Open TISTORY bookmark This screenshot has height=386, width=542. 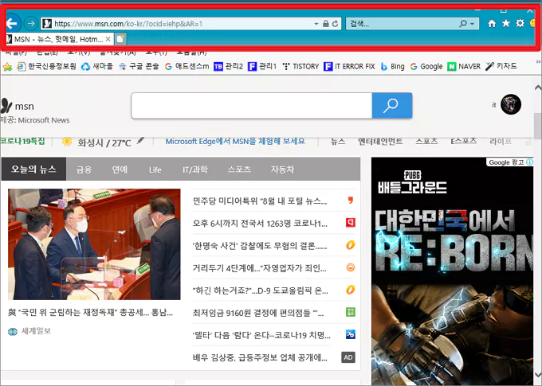[300, 66]
